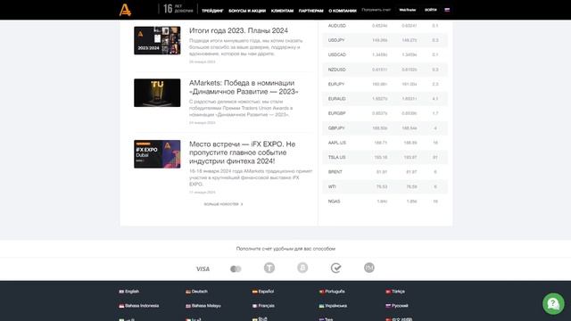Viewport: 571px width, 321px height.
Task: Switch site language to Français
Action: point(263,306)
